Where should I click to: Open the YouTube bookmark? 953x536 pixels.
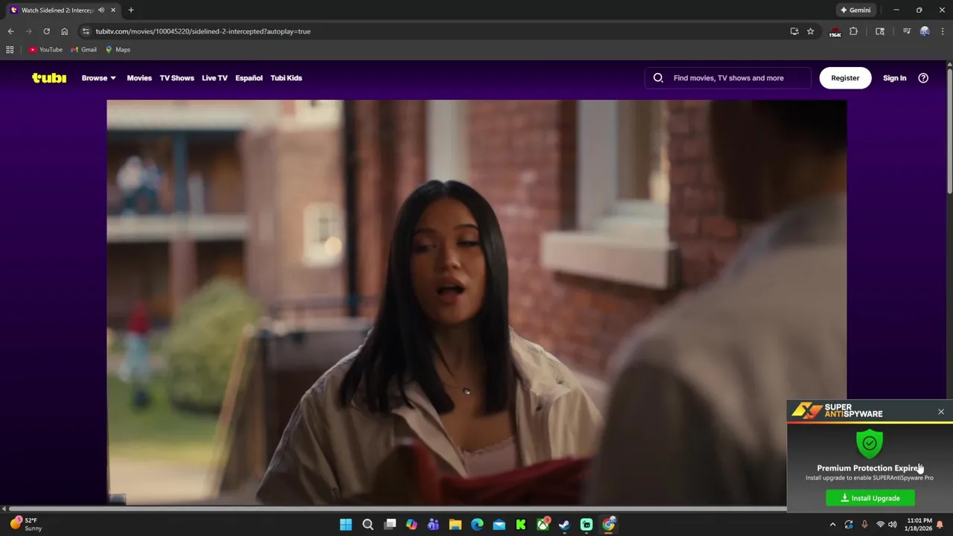(x=45, y=50)
